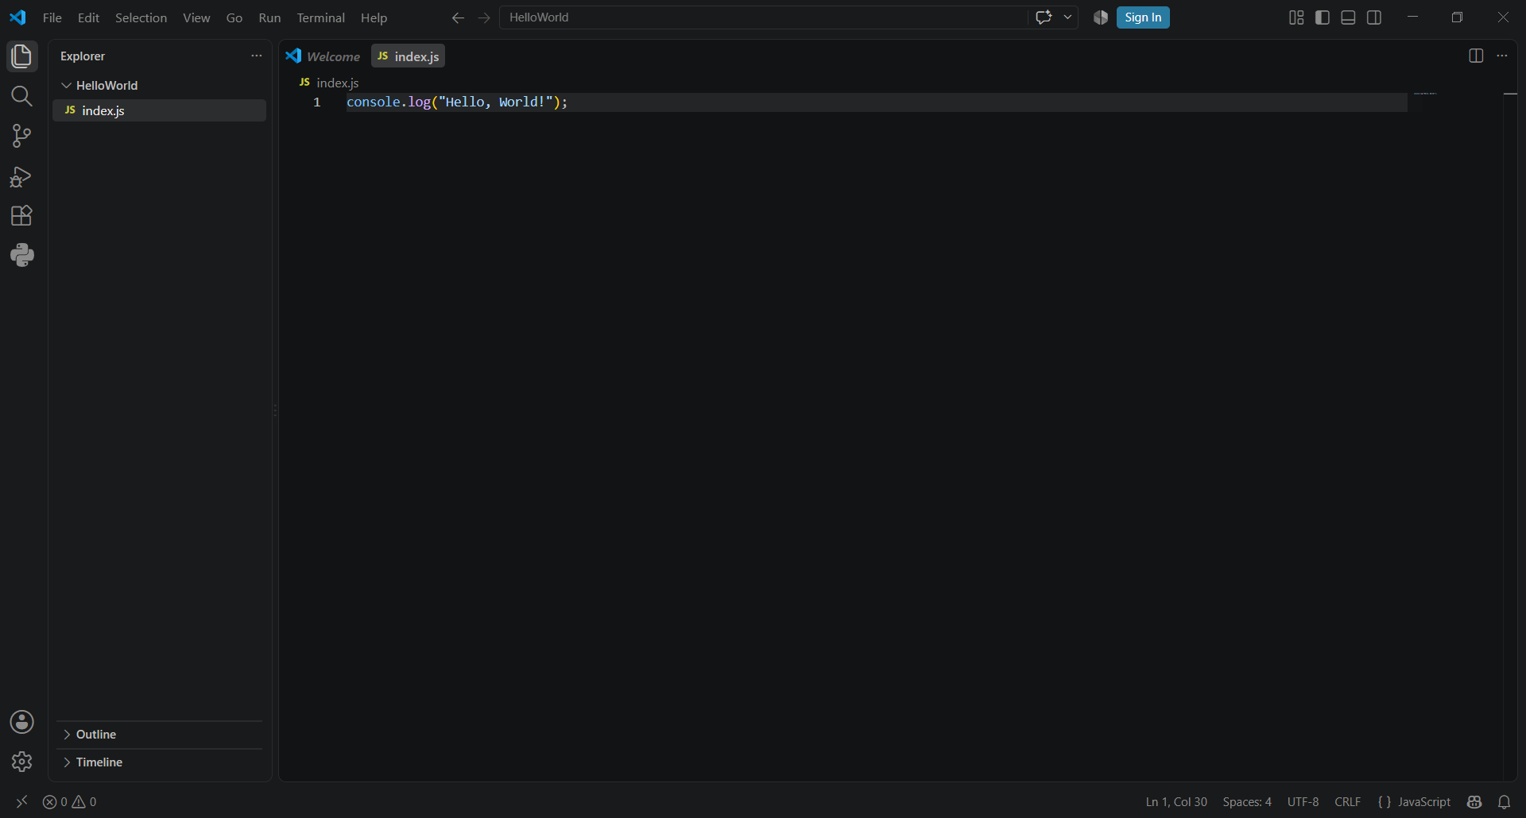Screen dimensions: 1526x818
Task: Open the Source Control view
Action: 21,136
